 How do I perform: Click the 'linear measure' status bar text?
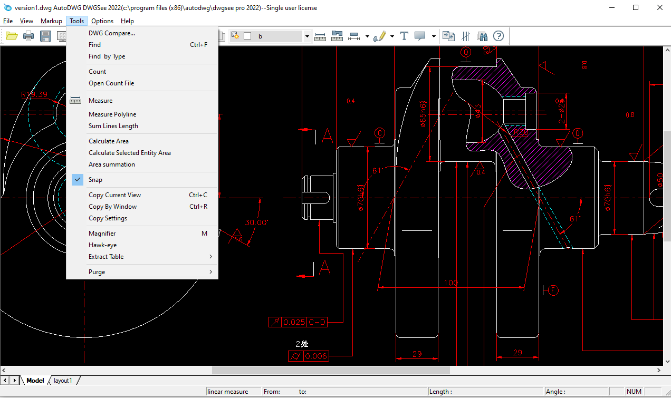tap(227, 392)
